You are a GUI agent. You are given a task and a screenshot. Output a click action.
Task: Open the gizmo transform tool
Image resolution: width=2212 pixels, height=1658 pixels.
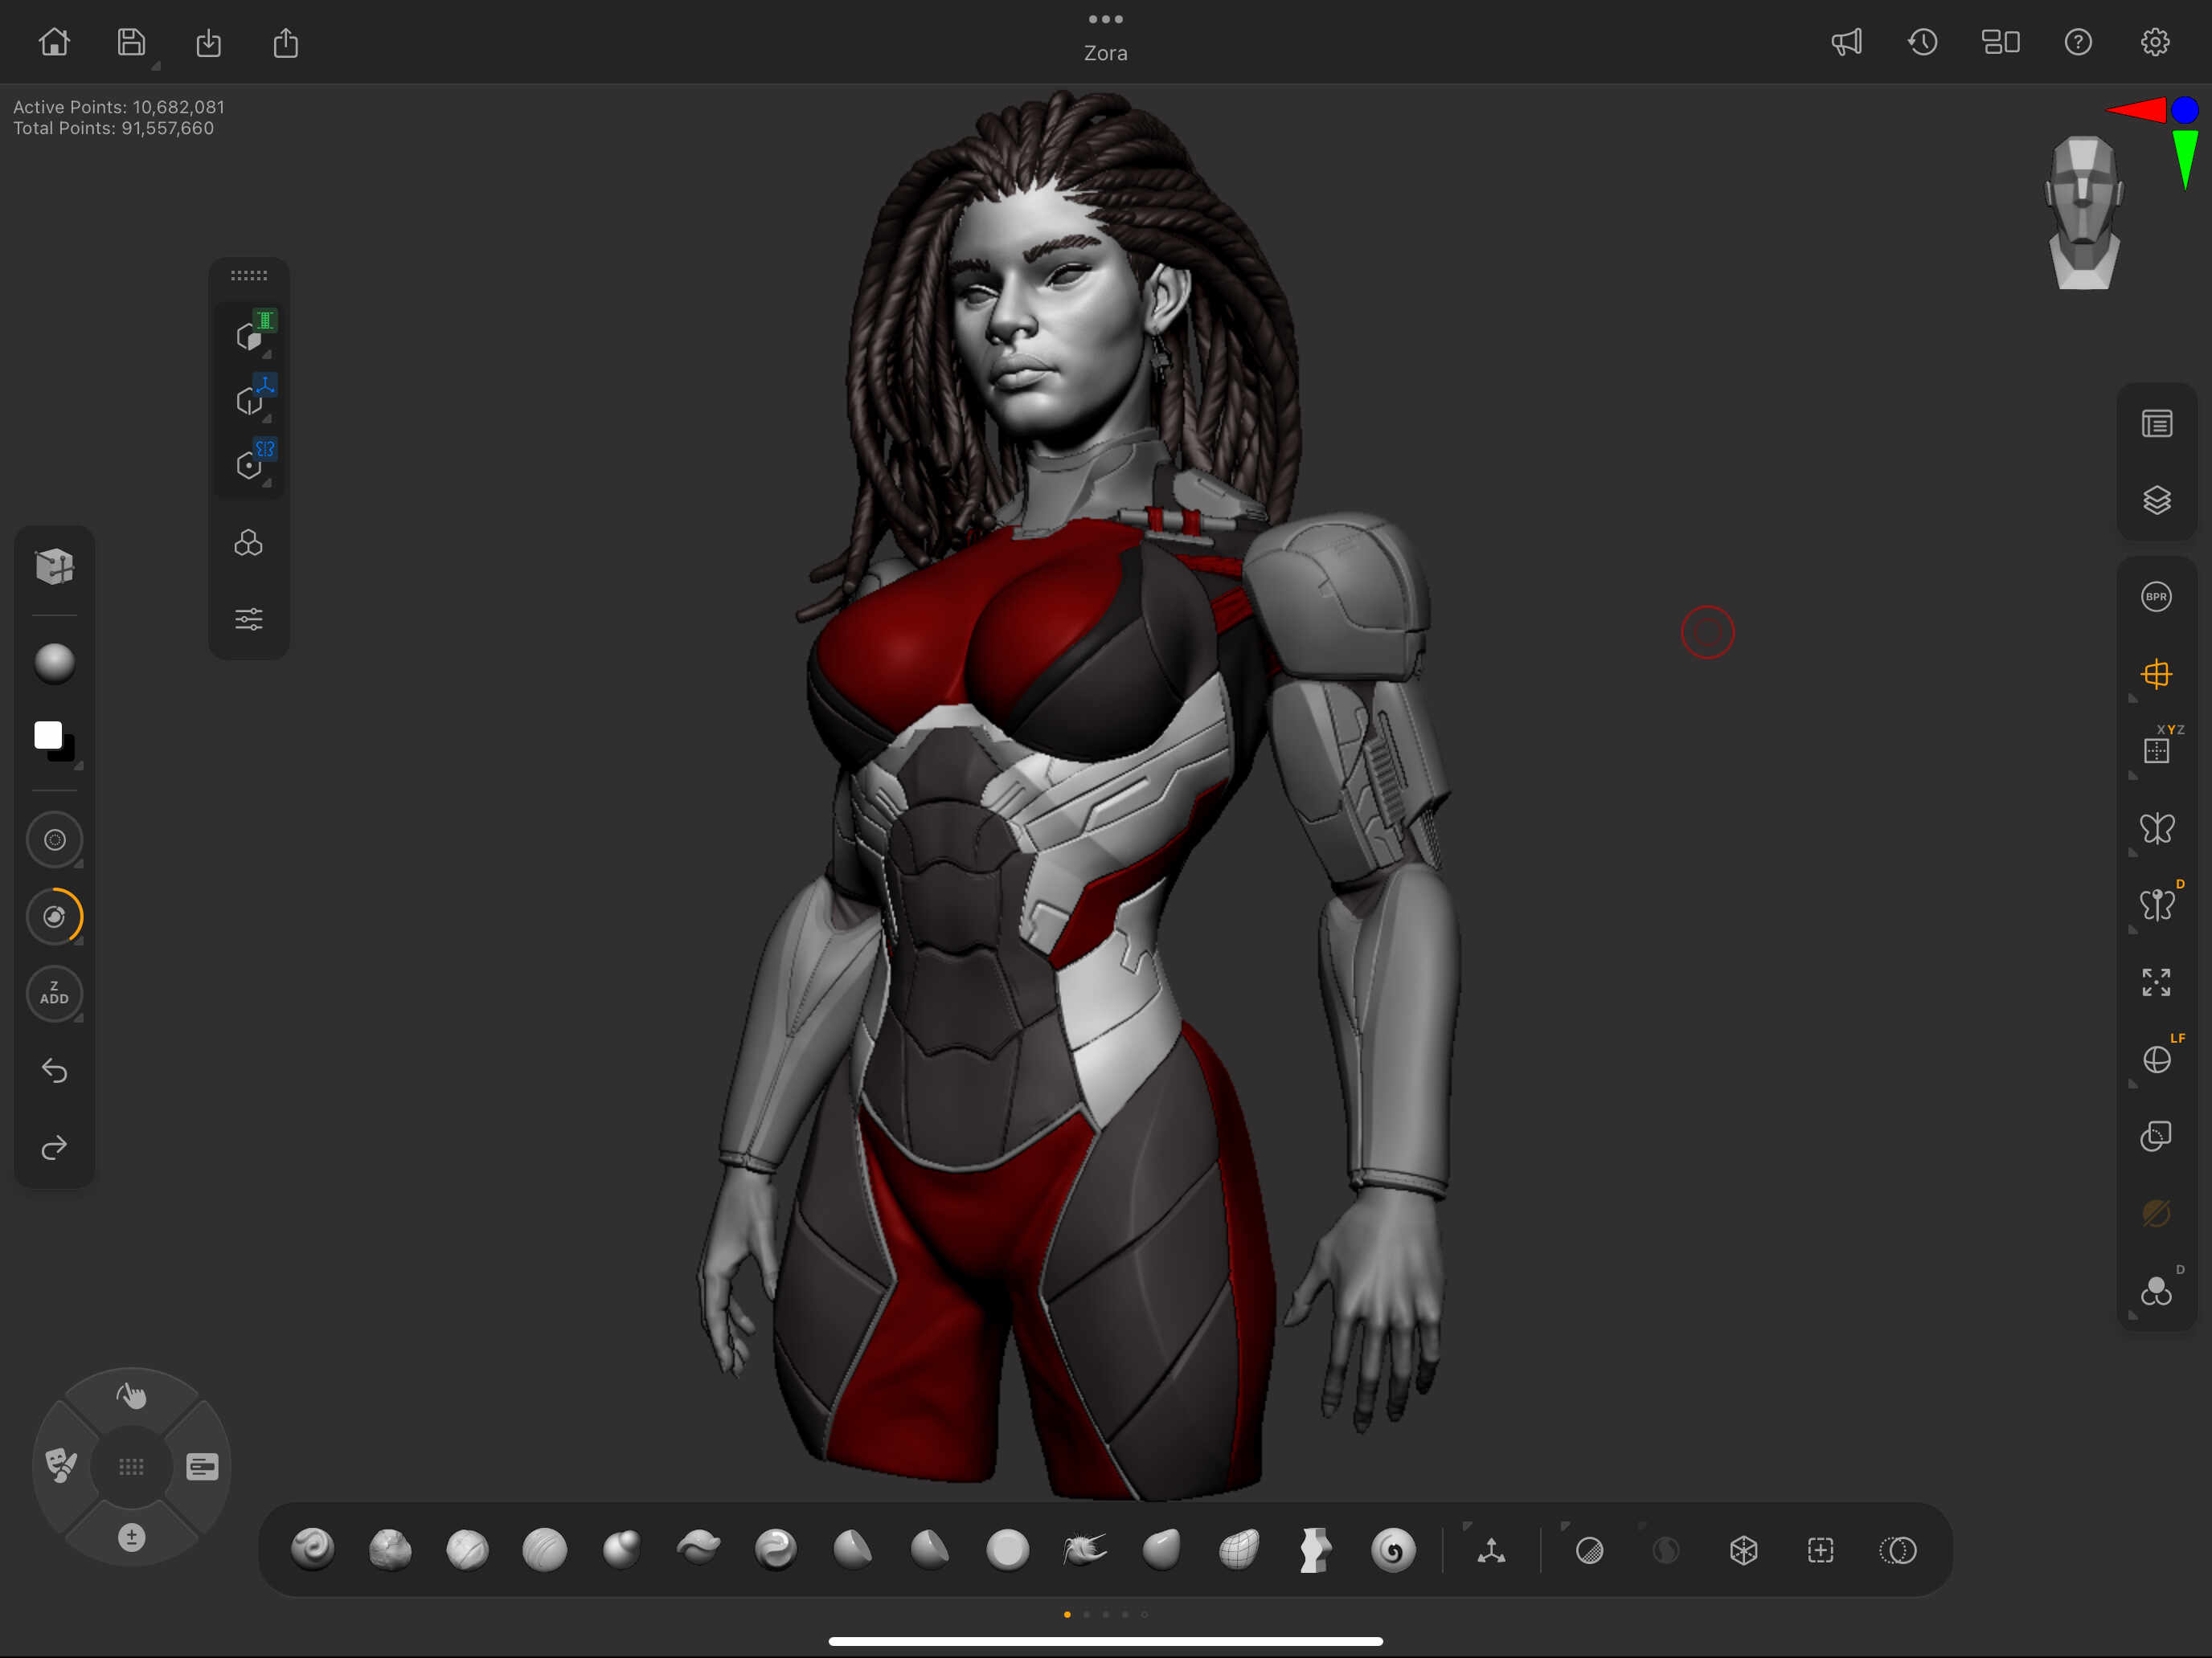coord(1491,1550)
